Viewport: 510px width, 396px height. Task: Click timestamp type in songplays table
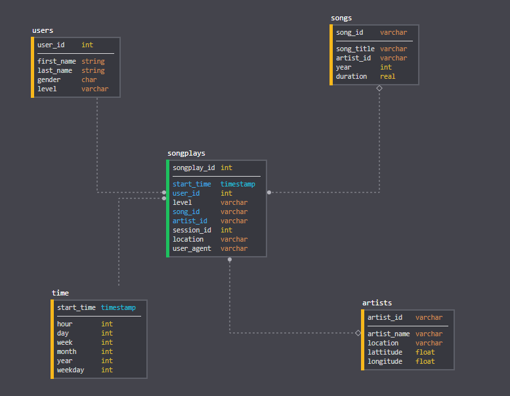pos(238,184)
